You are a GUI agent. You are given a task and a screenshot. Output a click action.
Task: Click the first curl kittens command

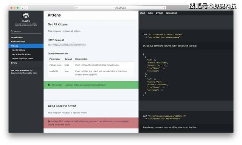(163, 36)
